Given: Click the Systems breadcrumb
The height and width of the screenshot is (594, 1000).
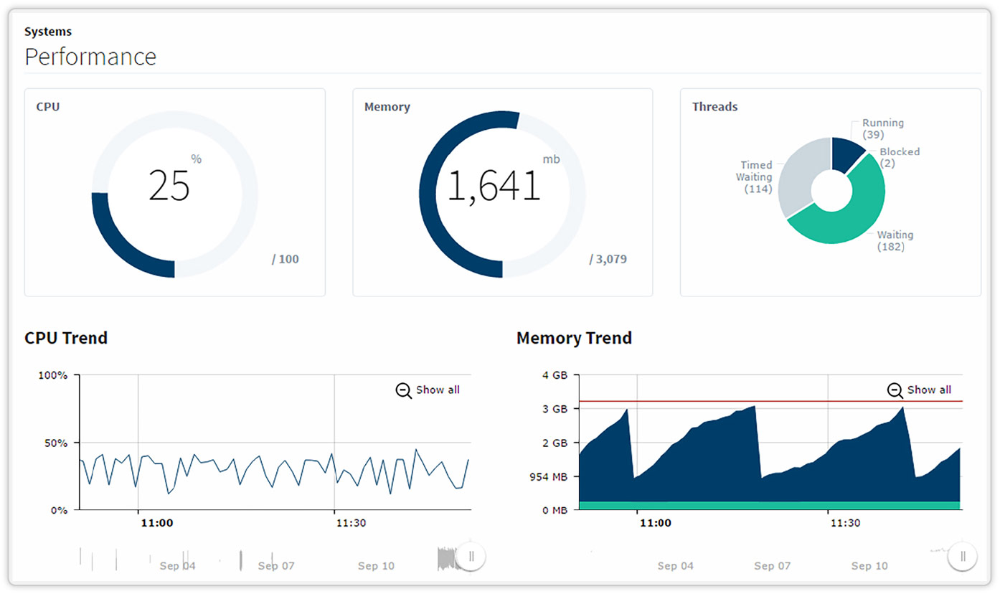Looking at the screenshot, I should pos(47,32).
